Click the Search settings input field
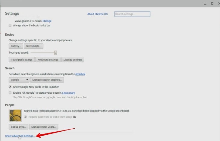220x141 pixels. 132,14
